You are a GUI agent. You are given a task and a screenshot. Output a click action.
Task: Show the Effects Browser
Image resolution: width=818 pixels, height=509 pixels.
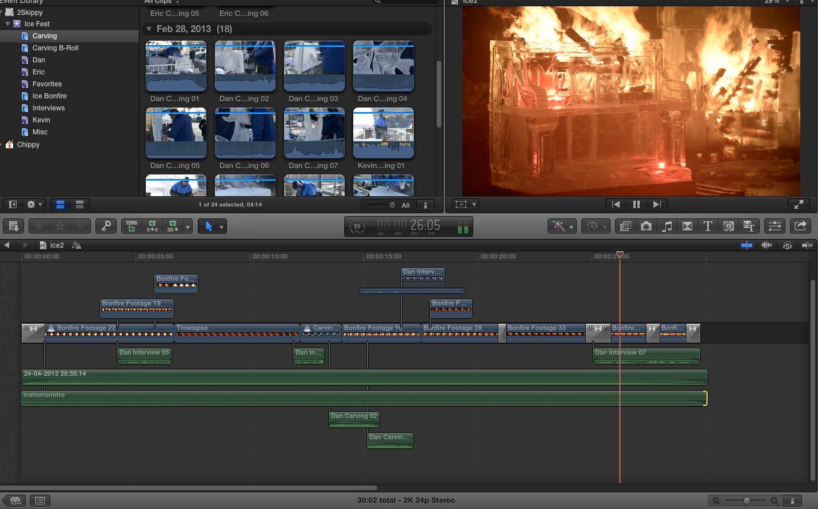click(x=625, y=226)
